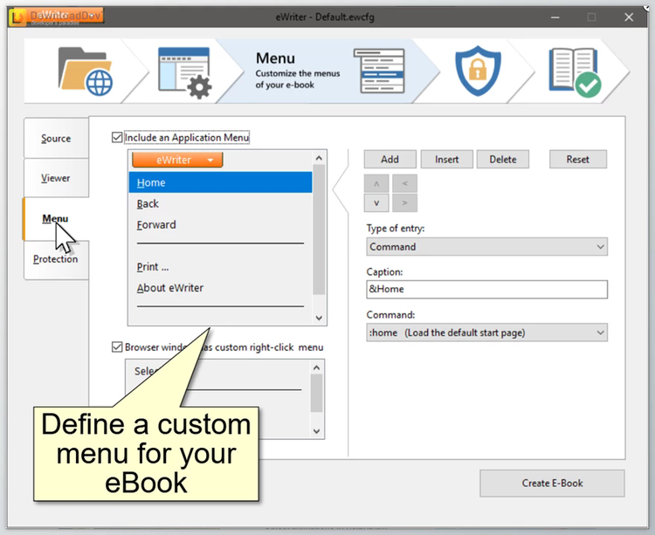Minimize the eWriter window
Screen dimensions: 655x535
(x=555, y=17)
